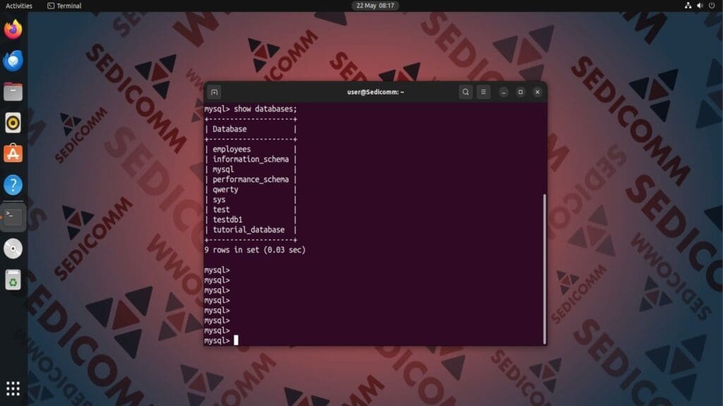The image size is (723, 406).
Task: Open a new terminal tab
Action: 213,92
